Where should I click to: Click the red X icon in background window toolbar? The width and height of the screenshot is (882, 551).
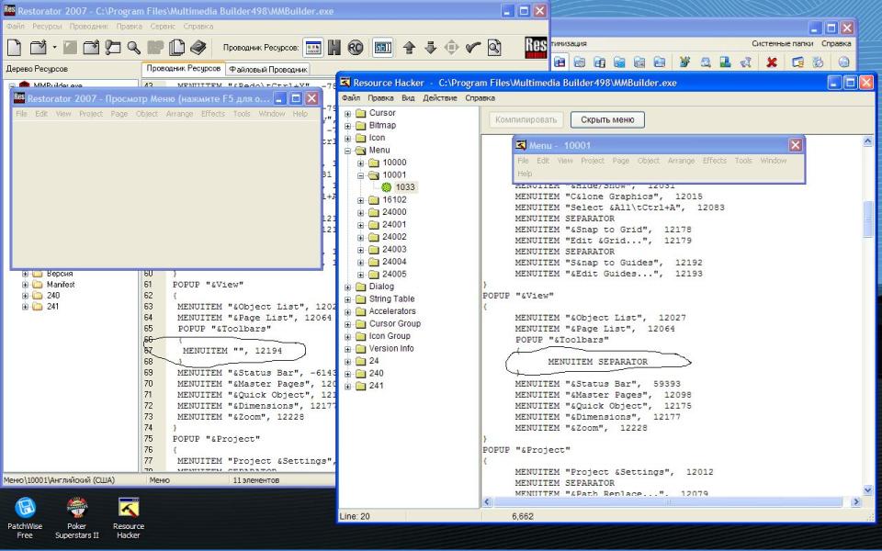click(772, 62)
